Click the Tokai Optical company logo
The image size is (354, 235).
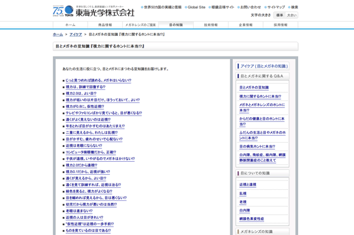pos(93,11)
